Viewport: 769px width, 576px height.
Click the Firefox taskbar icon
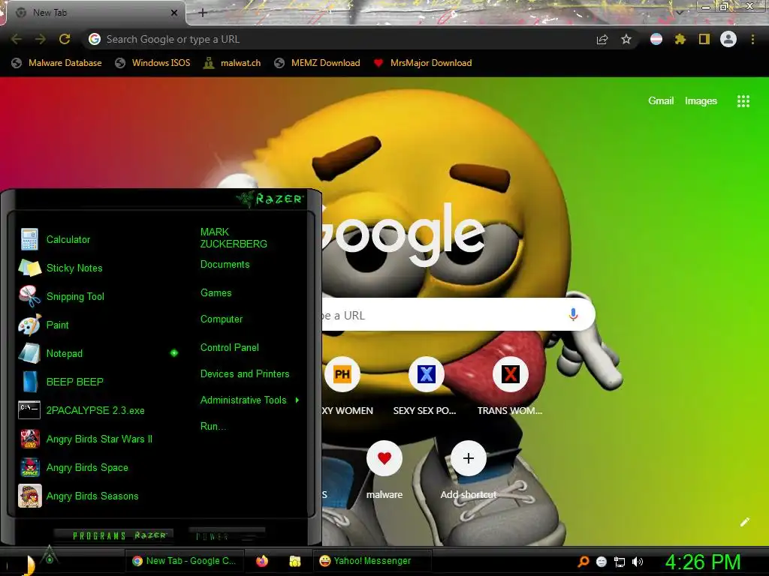262,561
